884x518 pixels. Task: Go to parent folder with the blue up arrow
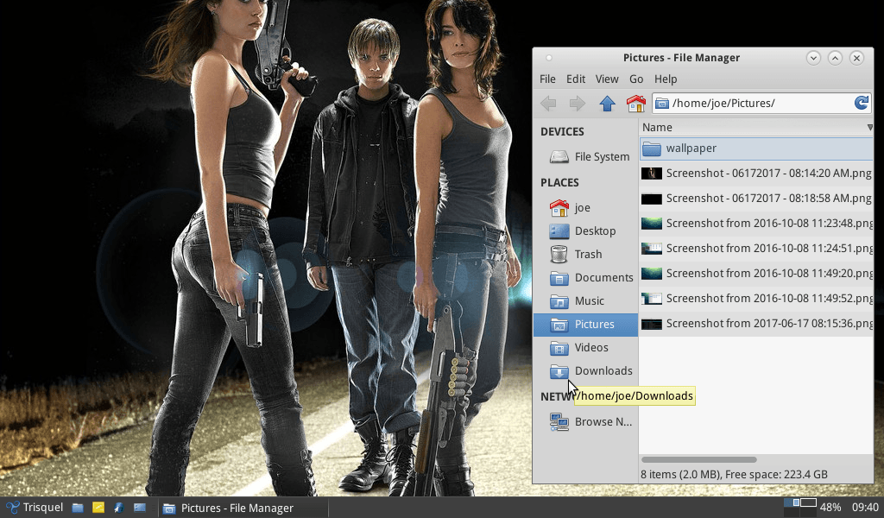pyautogui.click(x=607, y=103)
